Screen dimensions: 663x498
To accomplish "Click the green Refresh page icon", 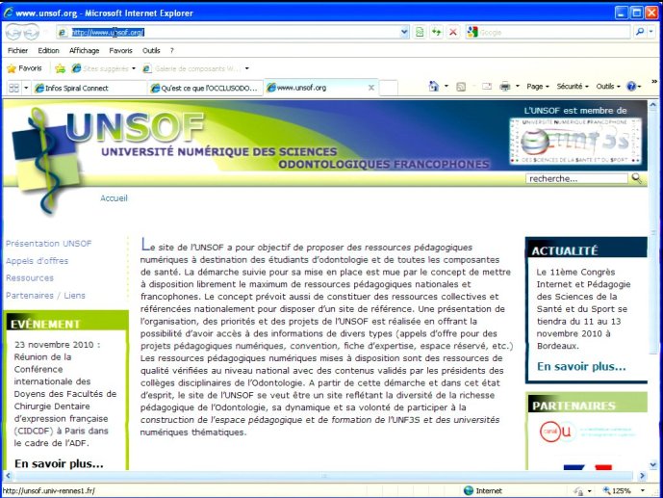I will point(436,32).
